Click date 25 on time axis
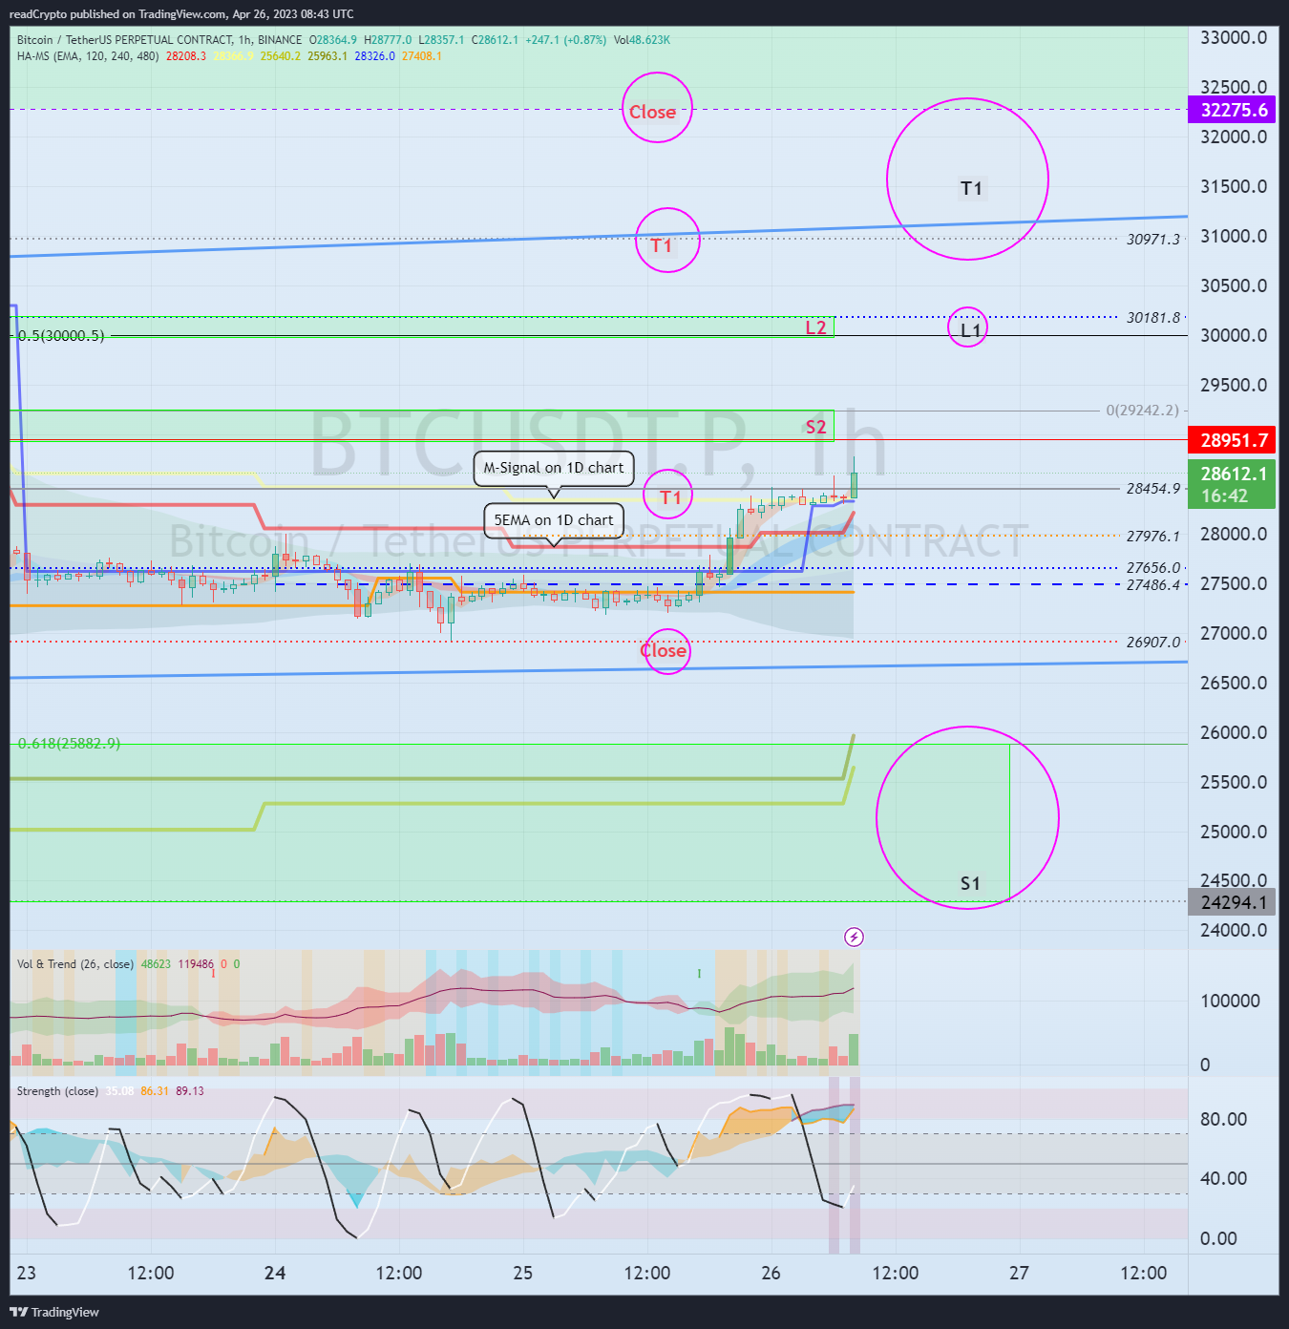 click(x=523, y=1274)
